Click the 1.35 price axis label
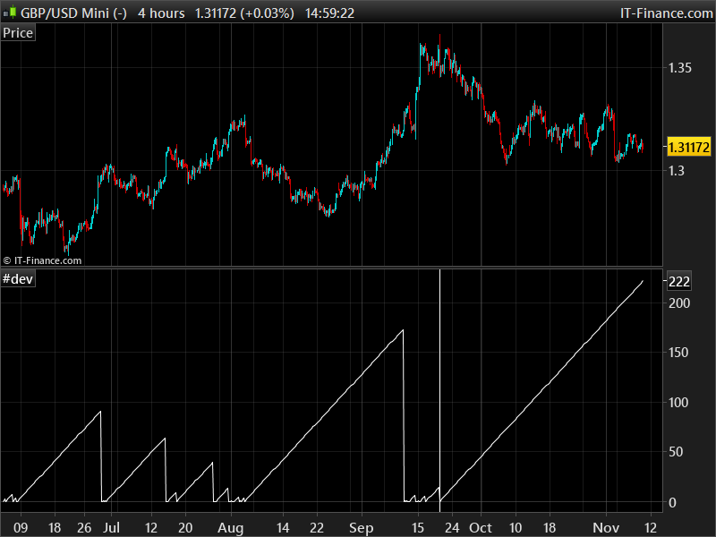Screen dimensions: 716x537 click(680, 68)
